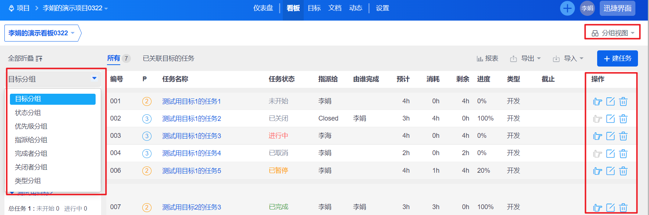649x215 pixels.
Task: Click the blue plus icon in header
Action: (567, 8)
